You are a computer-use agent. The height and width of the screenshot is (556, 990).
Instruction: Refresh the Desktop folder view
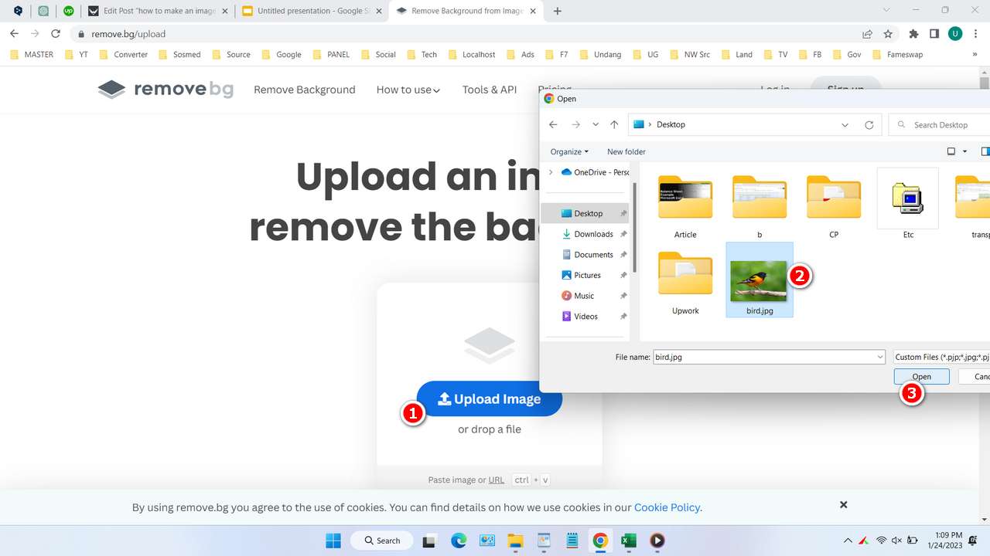869,124
